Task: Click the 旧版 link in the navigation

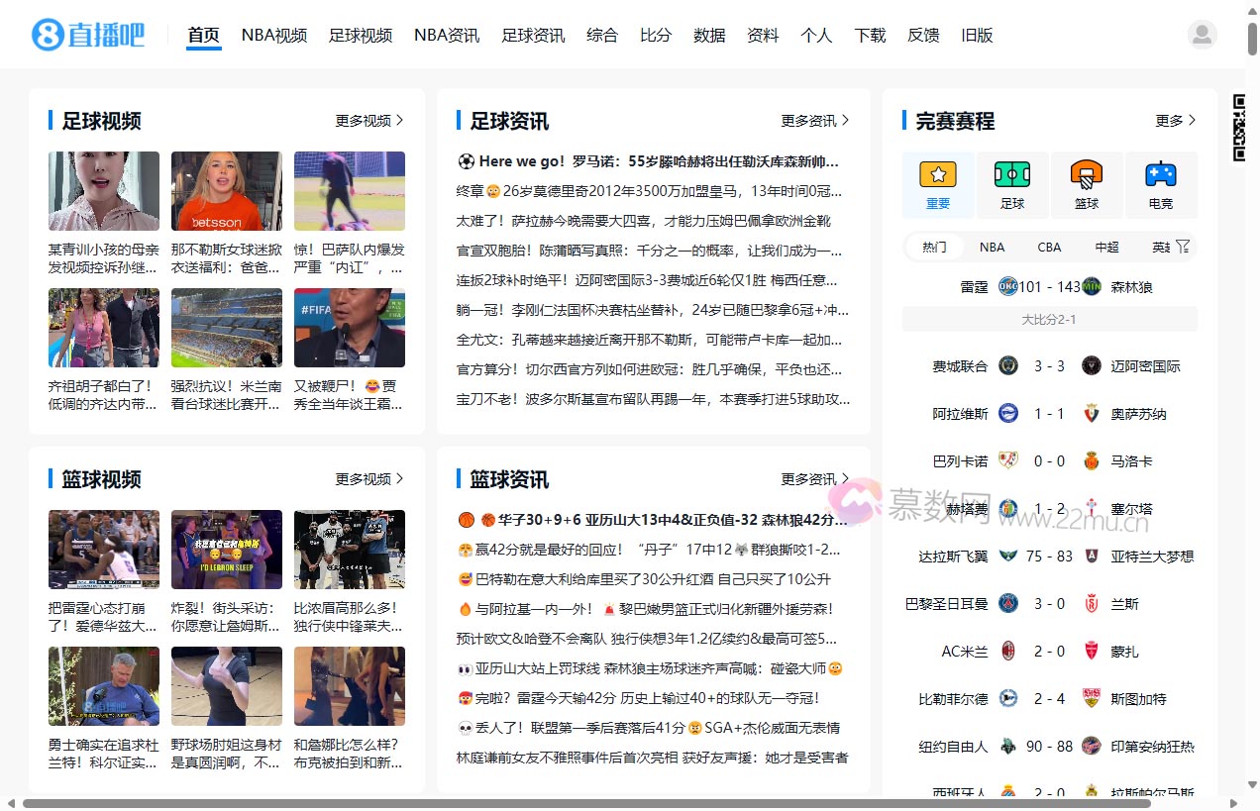Action: [976, 34]
